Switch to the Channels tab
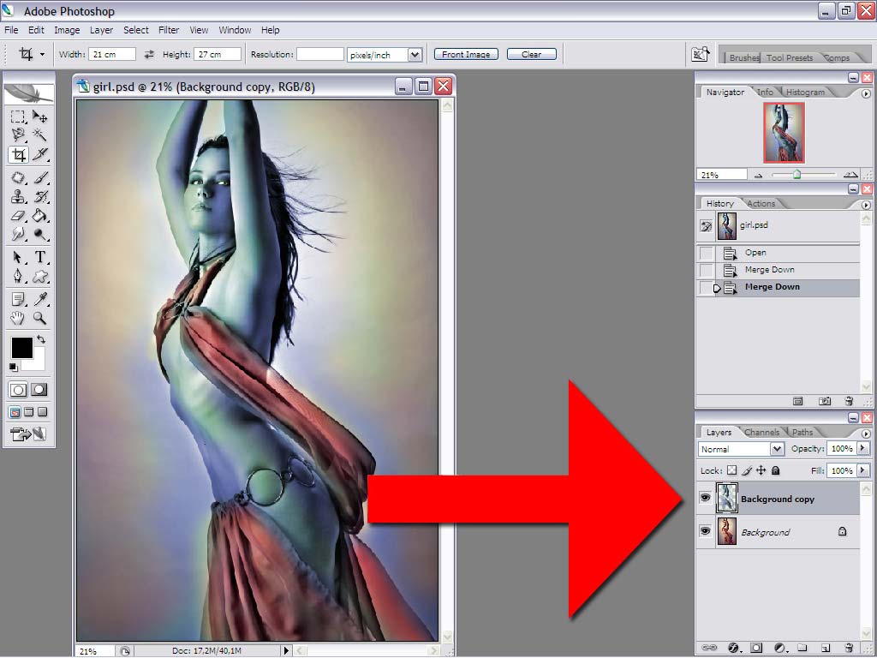This screenshot has width=877, height=658. pos(761,432)
